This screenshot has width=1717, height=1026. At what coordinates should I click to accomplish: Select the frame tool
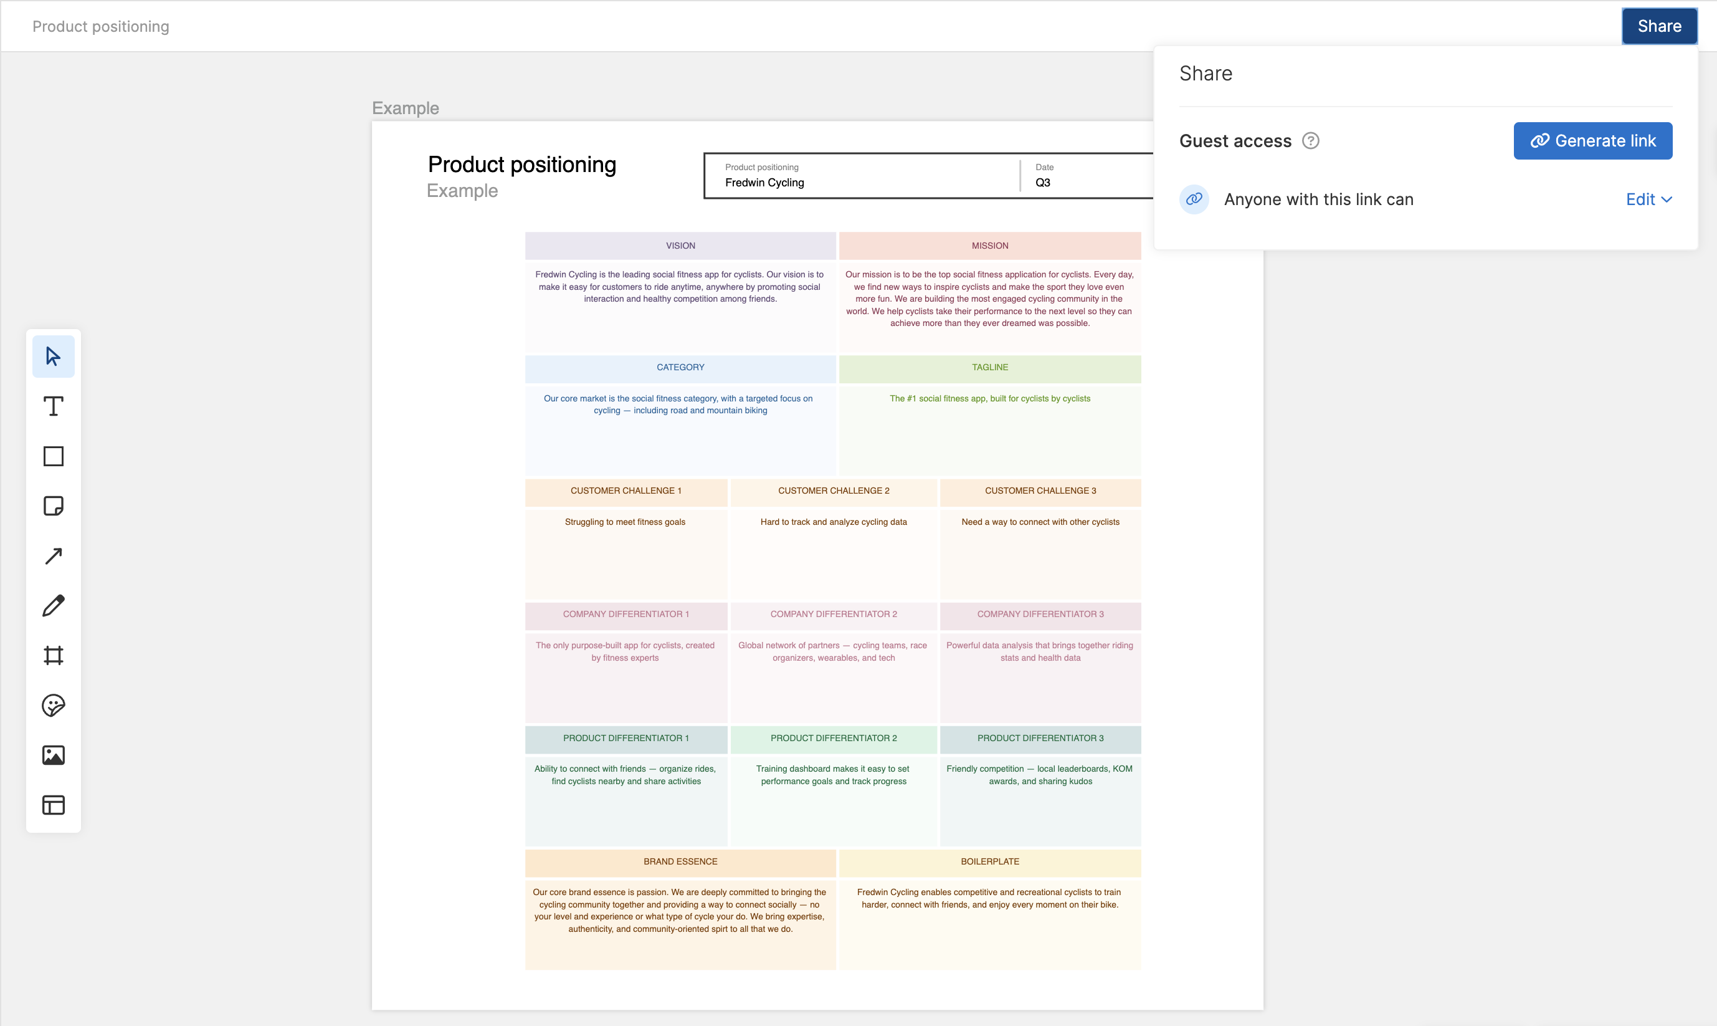point(53,655)
